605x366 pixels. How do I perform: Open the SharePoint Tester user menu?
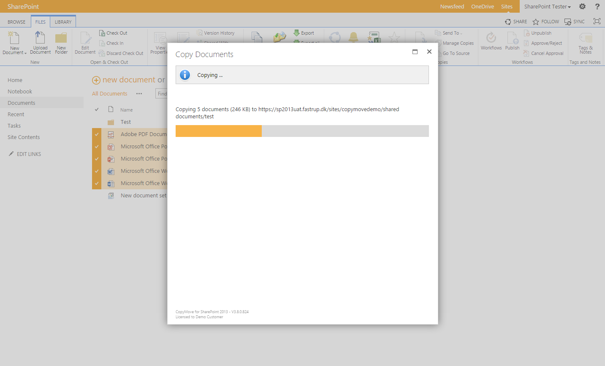point(548,6)
